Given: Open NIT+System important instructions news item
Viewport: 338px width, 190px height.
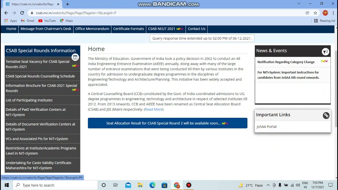Looking at the screenshot, I should (x=288, y=75).
